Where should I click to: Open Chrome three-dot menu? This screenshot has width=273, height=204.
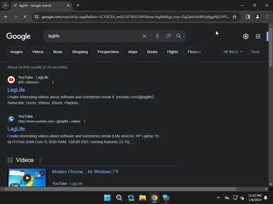[x=267, y=17]
